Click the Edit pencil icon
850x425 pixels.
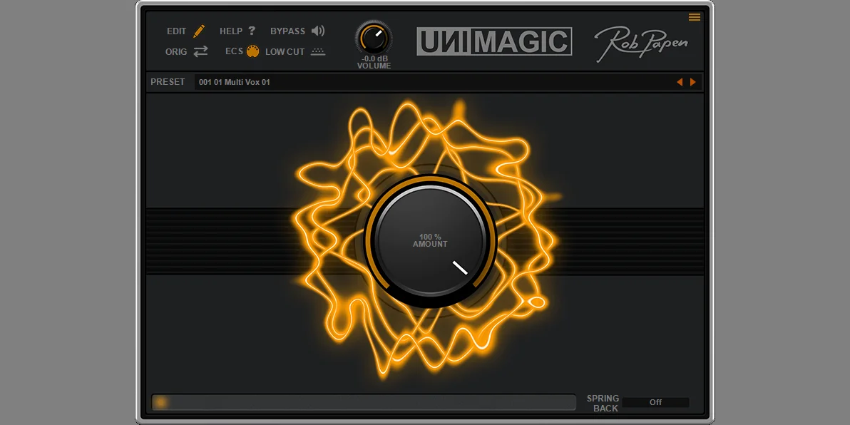(x=199, y=31)
